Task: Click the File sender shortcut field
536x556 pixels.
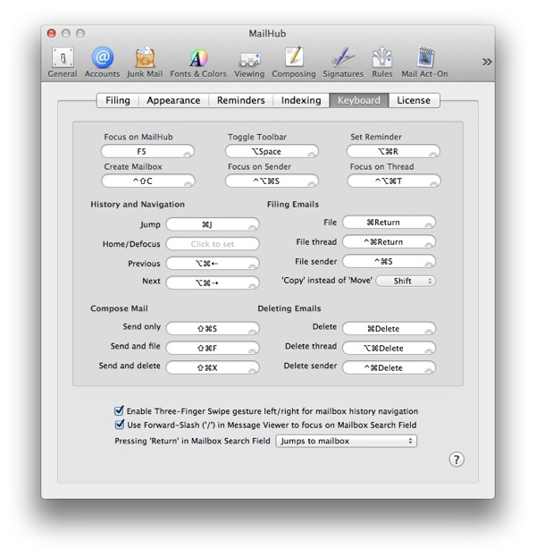Action: pos(389,261)
